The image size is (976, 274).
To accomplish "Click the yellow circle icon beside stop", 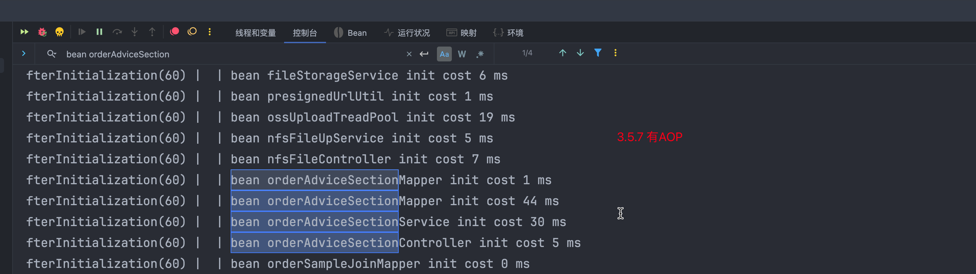I will pos(192,32).
